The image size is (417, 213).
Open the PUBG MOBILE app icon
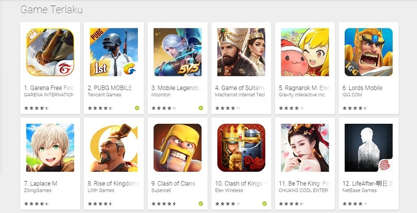click(114, 52)
